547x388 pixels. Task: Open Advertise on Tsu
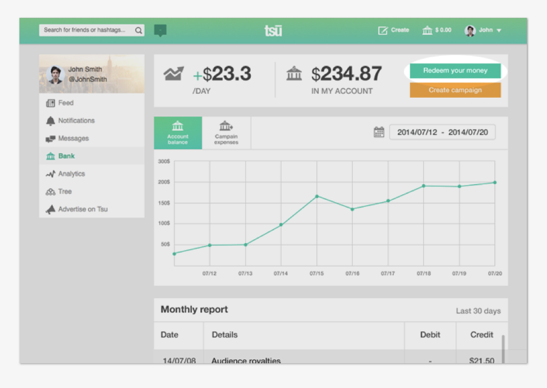[x=92, y=209]
